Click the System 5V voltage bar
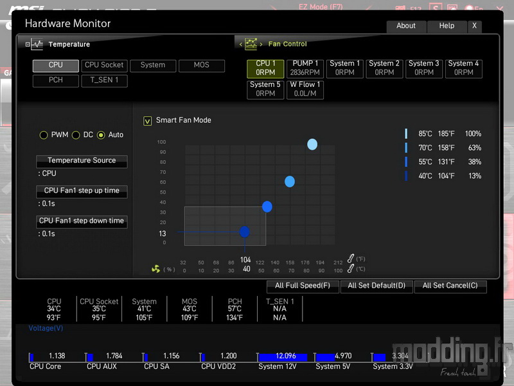 click(x=326, y=357)
